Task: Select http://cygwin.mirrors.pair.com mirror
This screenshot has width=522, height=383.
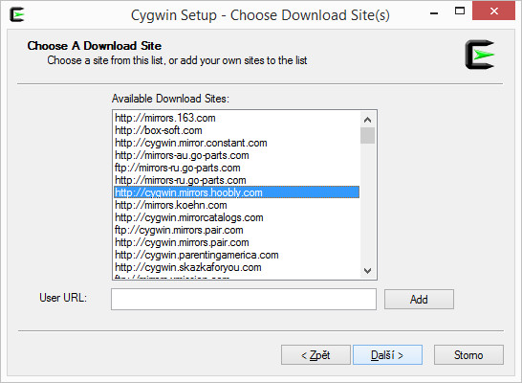Action: [237, 242]
